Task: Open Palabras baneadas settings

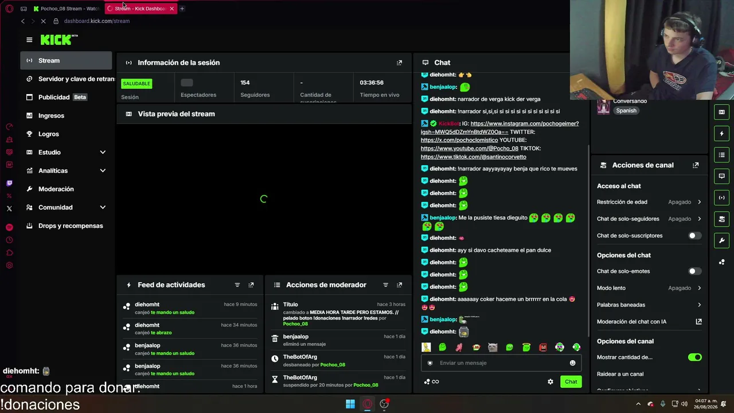Action: click(x=649, y=305)
